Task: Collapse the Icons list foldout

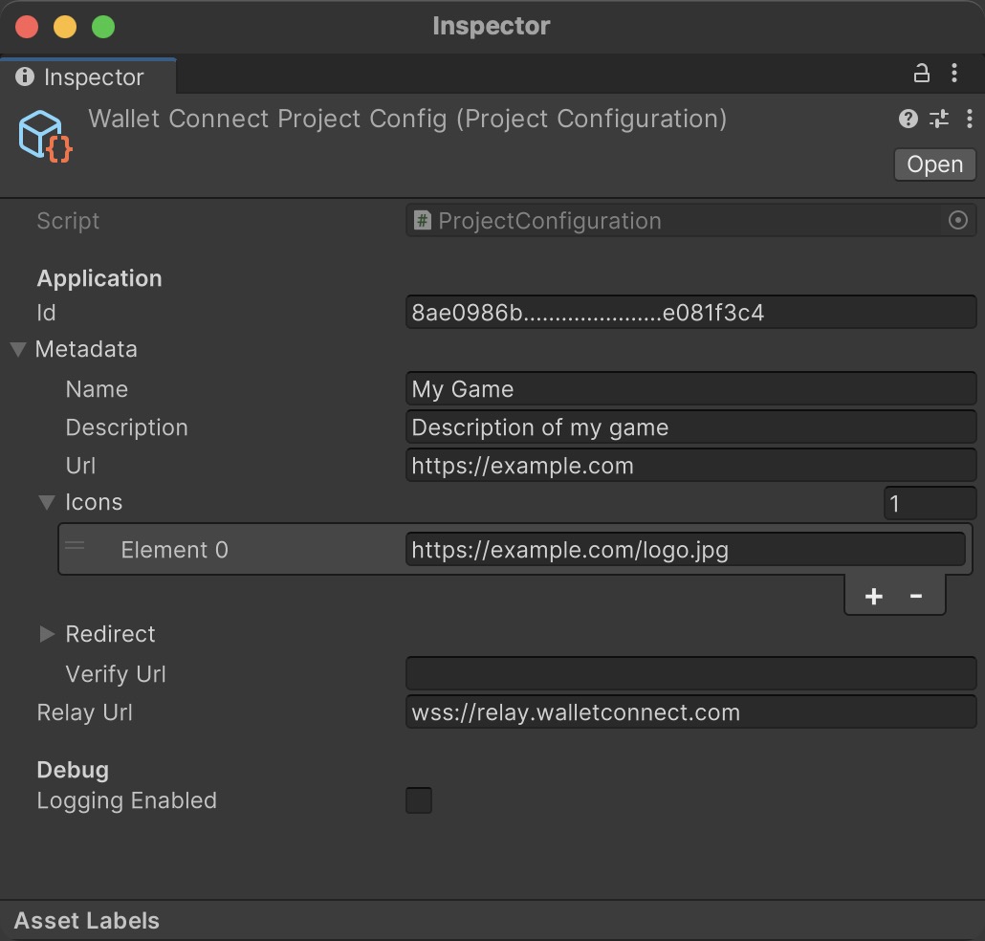Action: click(47, 502)
